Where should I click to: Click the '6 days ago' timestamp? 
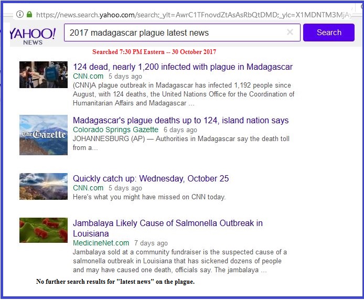tap(180, 130)
